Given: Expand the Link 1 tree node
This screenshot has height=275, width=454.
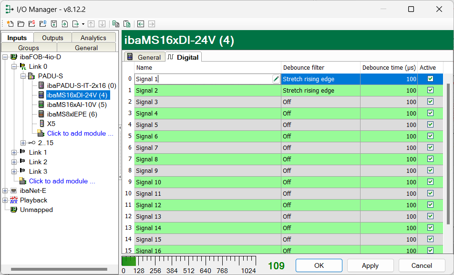Looking at the screenshot, I should (14, 152).
